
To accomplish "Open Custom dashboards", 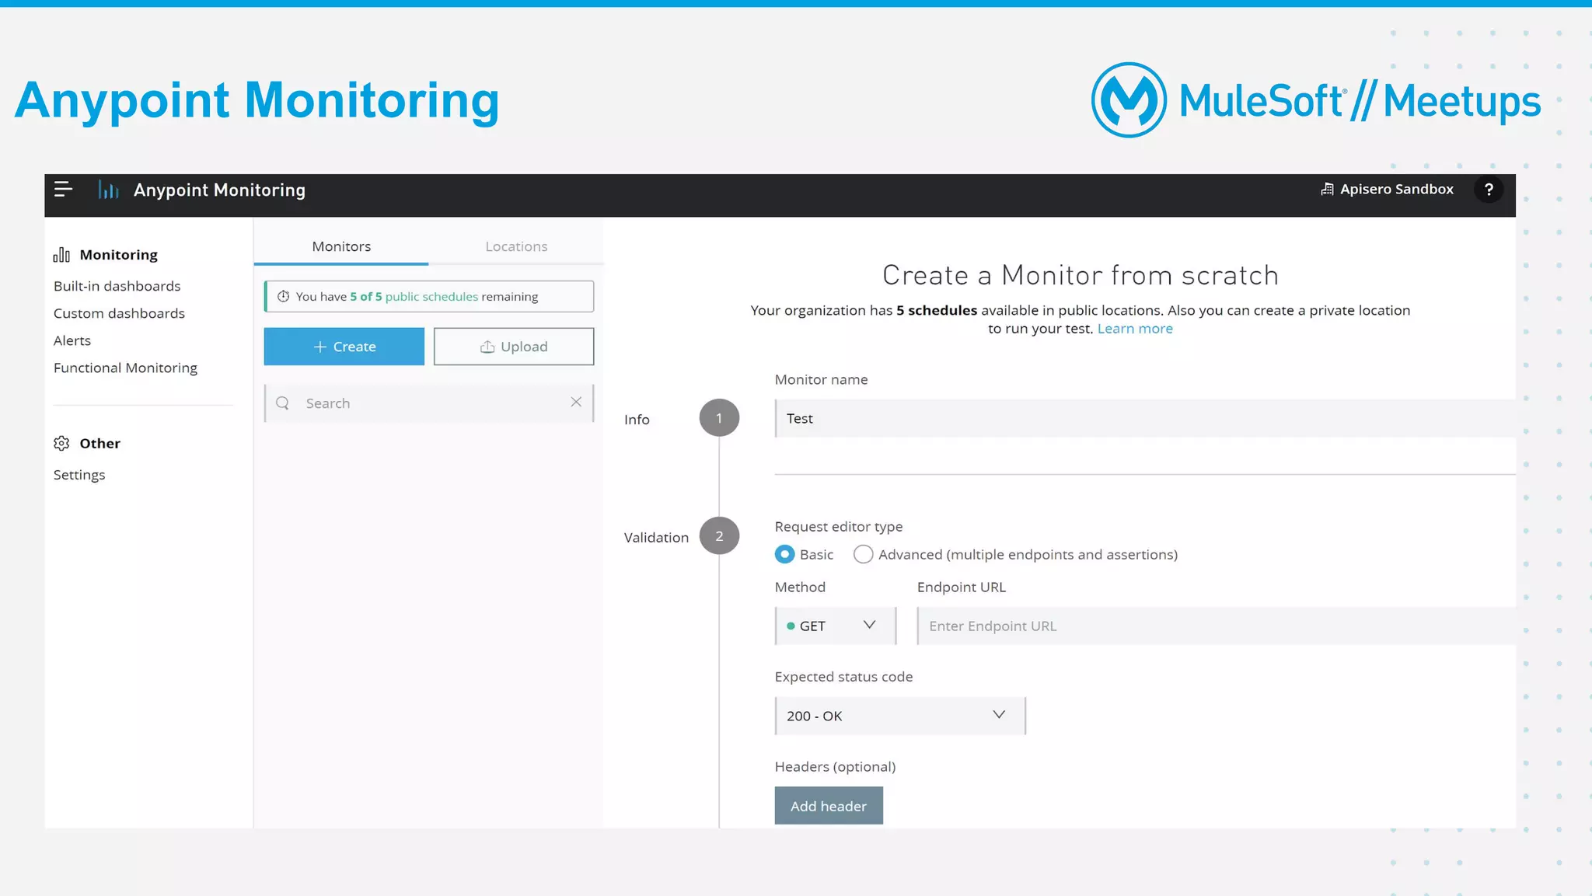I will 119,313.
